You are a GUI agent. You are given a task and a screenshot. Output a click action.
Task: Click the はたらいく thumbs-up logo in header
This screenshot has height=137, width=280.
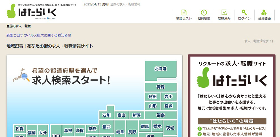click(32, 12)
